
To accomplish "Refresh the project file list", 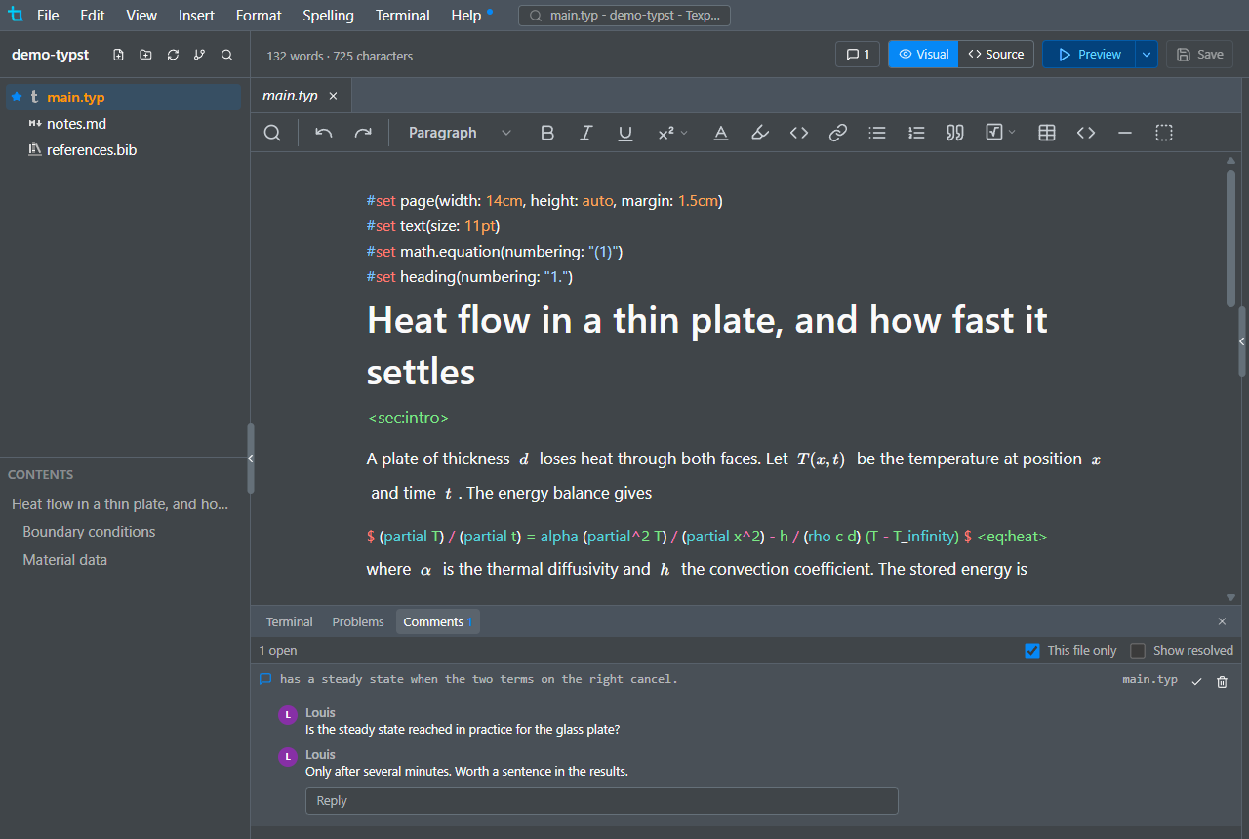I will pyautogui.click(x=173, y=55).
